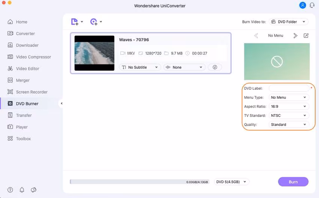This screenshot has width=319, height=198.
Task: Click the Waves video thumbnail
Action: (95, 53)
